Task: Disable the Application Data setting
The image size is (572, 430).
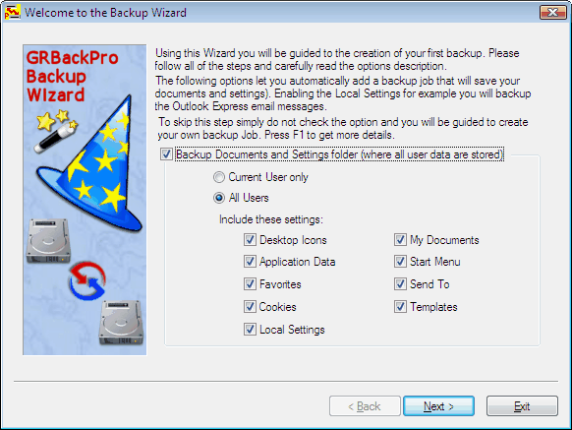Action: 250,262
